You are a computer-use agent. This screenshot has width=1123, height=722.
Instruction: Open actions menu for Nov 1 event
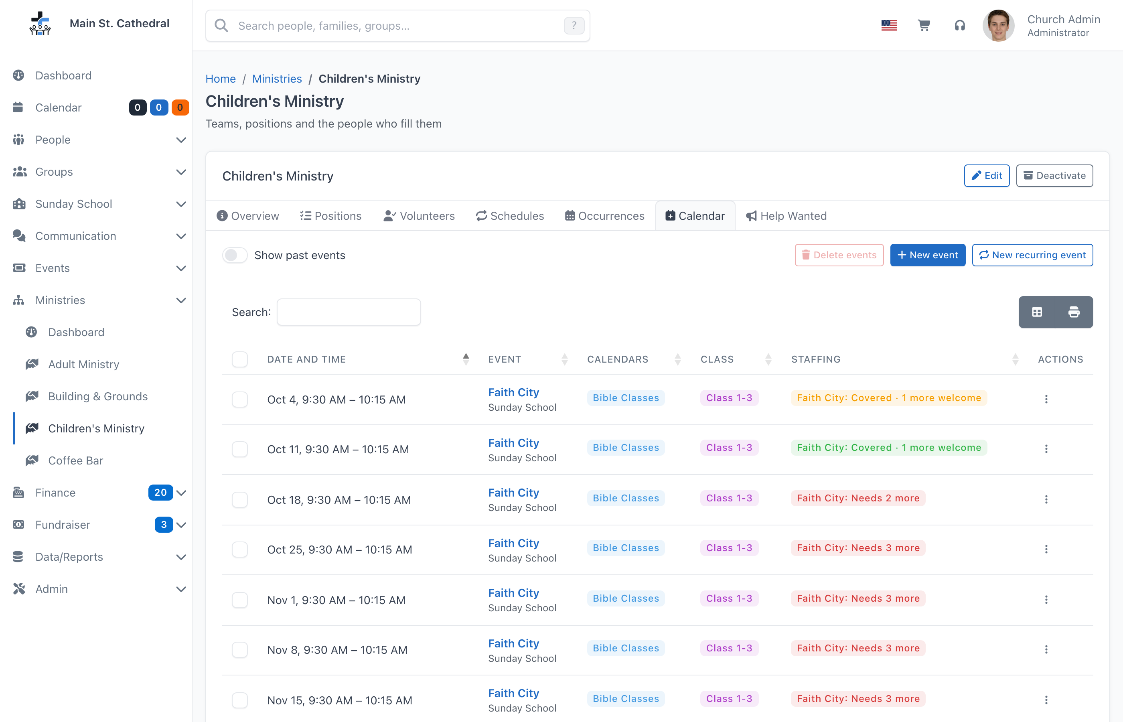(1046, 600)
